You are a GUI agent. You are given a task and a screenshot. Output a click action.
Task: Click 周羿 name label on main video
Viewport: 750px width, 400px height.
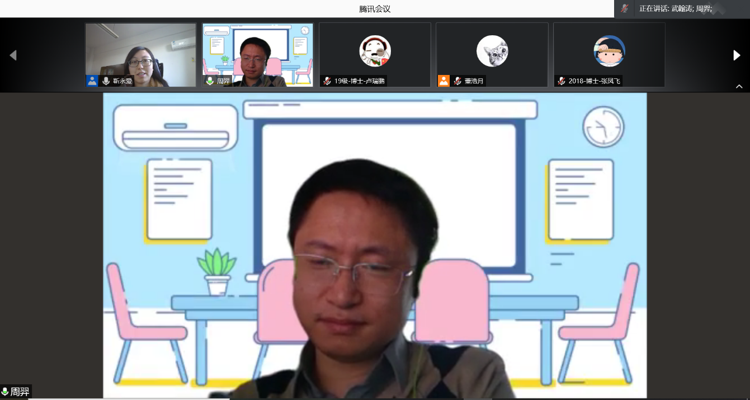tap(20, 392)
